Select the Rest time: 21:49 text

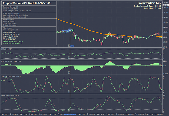tap(153, 8)
